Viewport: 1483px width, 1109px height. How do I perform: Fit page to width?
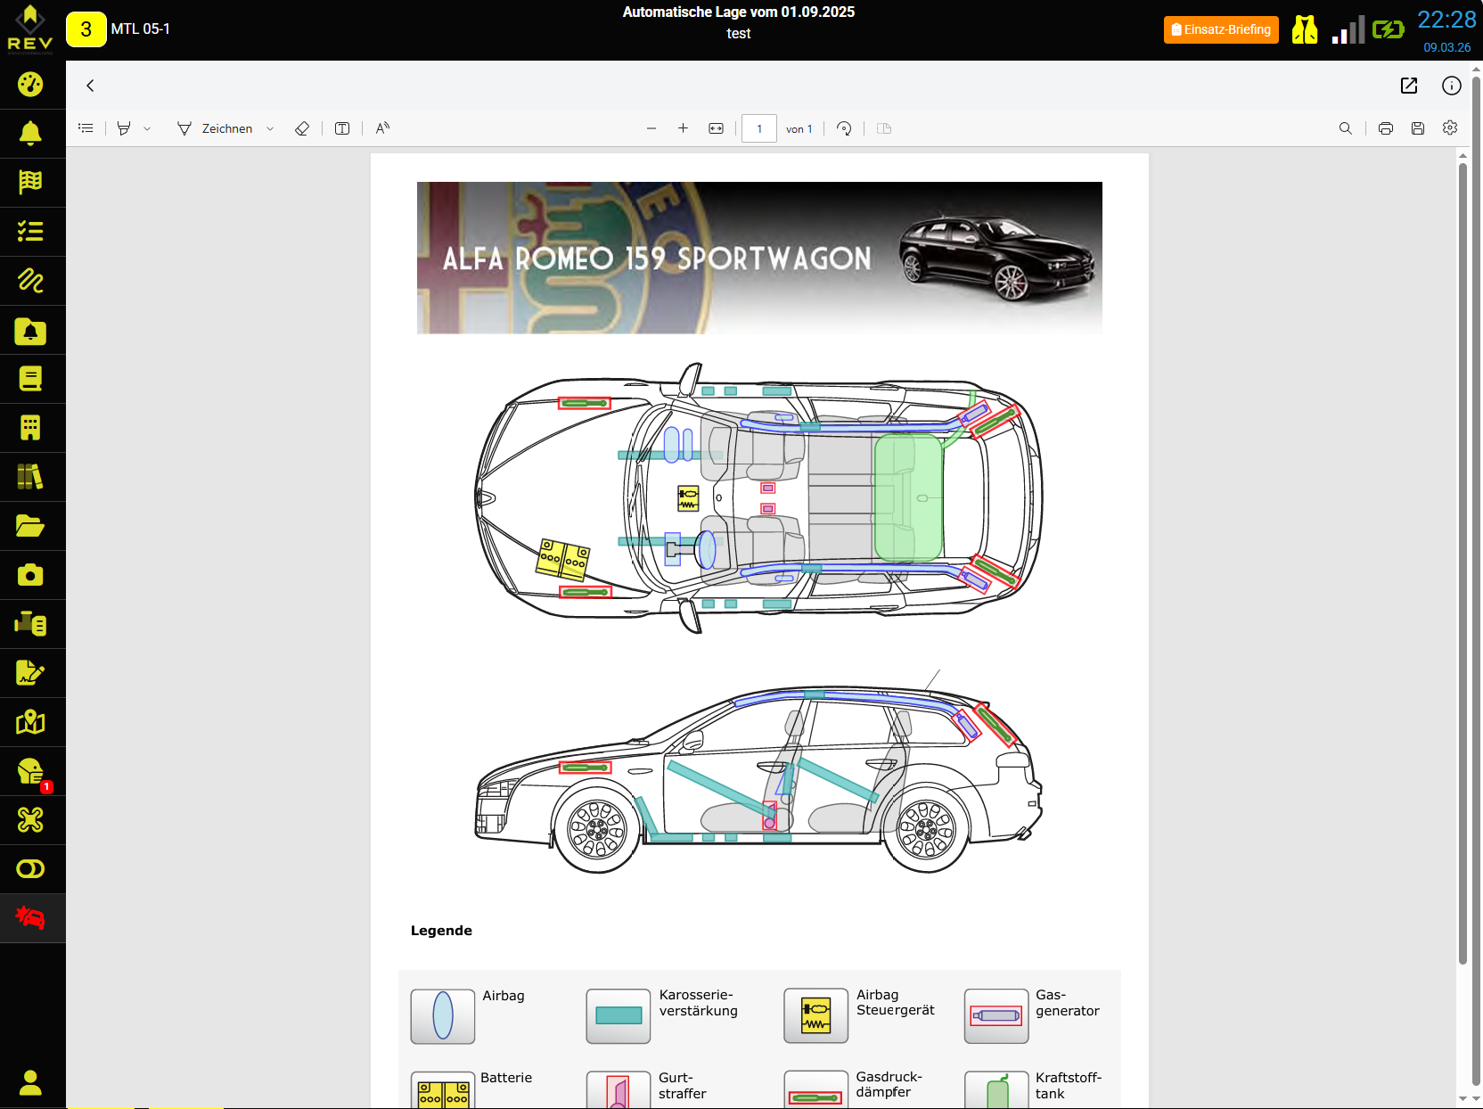pyautogui.click(x=716, y=128)
